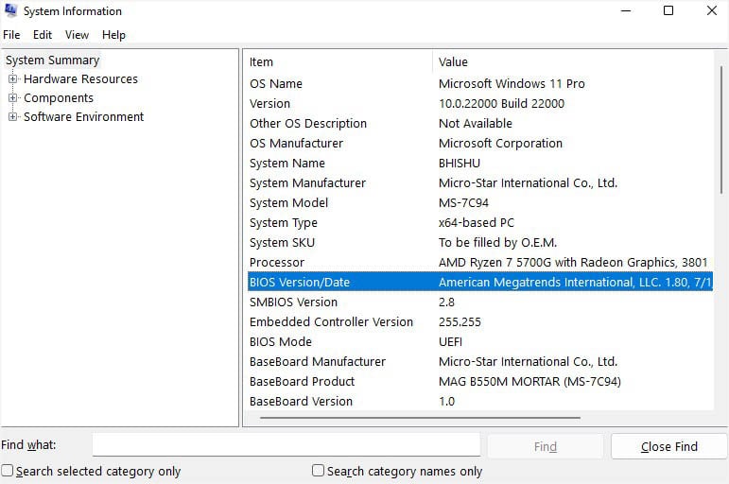
Task: Select the BaseBoard Version row
Action: coord(480,401)
